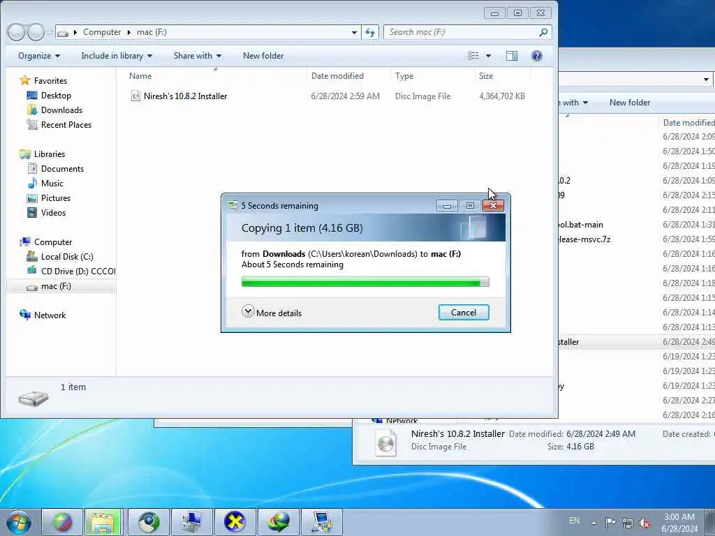Open the Include in library dropdown
The height and width of the screenshot is (536, 715).
pos(117,56)
